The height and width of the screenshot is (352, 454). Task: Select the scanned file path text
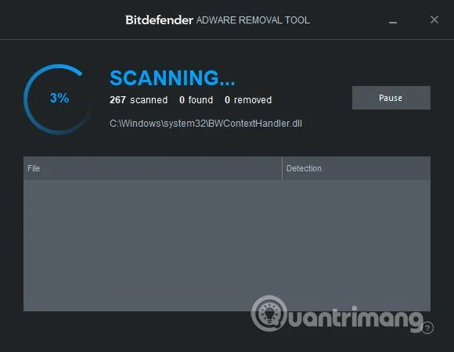(x=206, y=124)
